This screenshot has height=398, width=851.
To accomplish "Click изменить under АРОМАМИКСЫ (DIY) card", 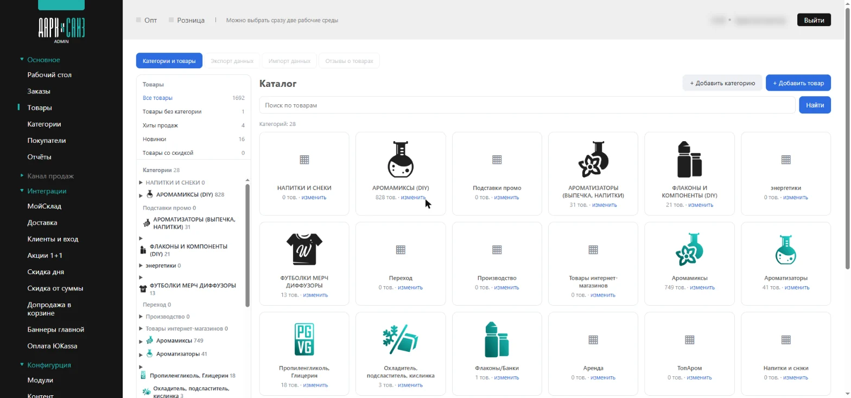I will 414,198.
